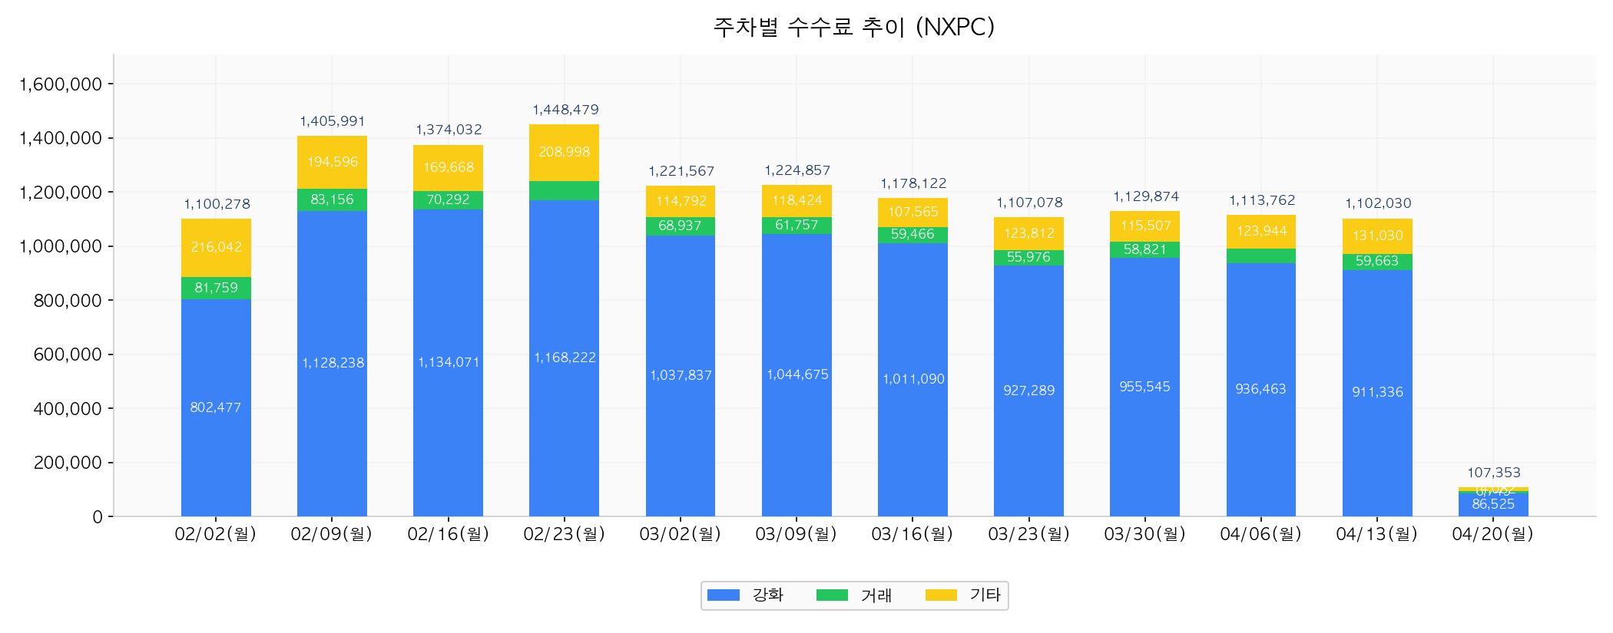
Task: Select the 03/02(월) x-axis label
Action: [x=681, y=534]
